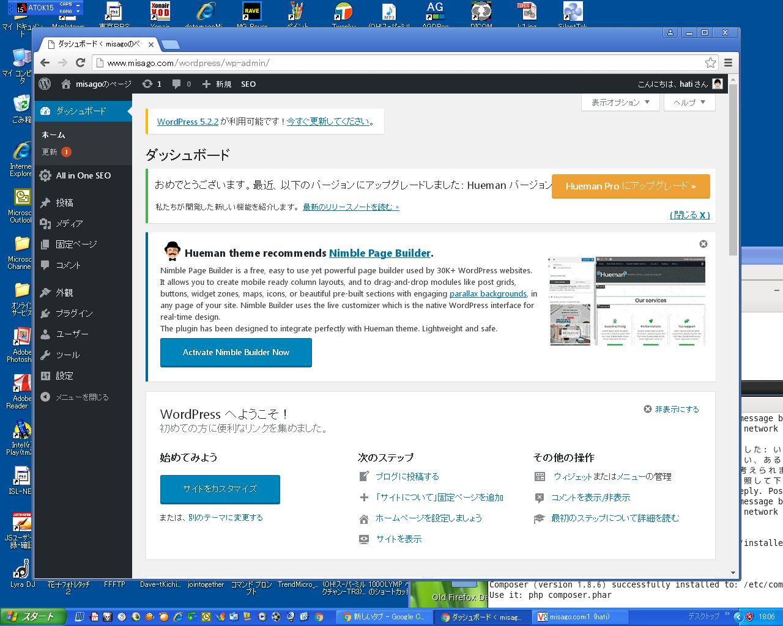Image resolution: width=783 pixels, height=626 pixels.
Task: Switch to the misago.com1 (hati) taskbar window
Action: click(579, 617)
